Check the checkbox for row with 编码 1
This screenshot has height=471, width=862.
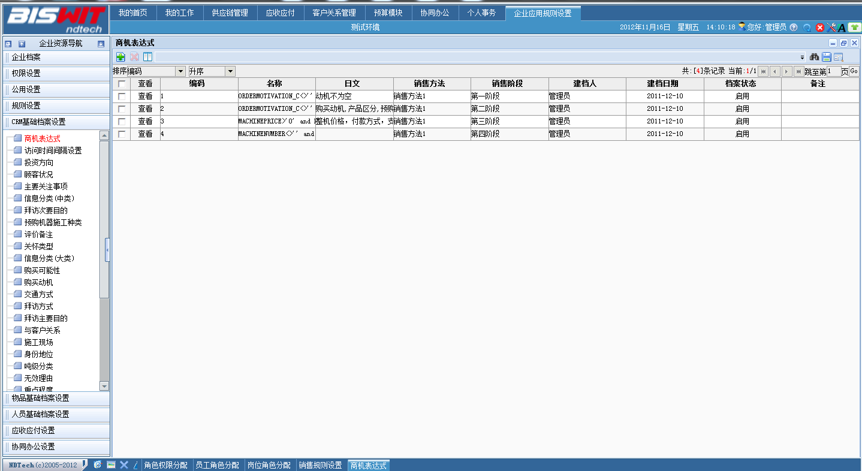[122, 96]
